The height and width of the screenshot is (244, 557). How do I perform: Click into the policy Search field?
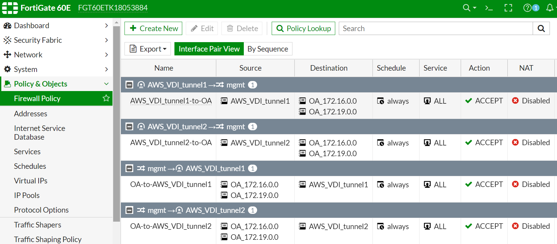coord(435,29)
